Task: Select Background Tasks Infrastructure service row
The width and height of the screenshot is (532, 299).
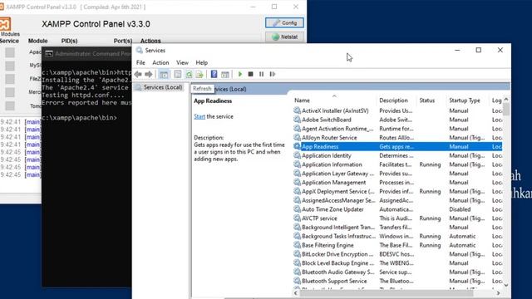Action: (x=397, y=236)
